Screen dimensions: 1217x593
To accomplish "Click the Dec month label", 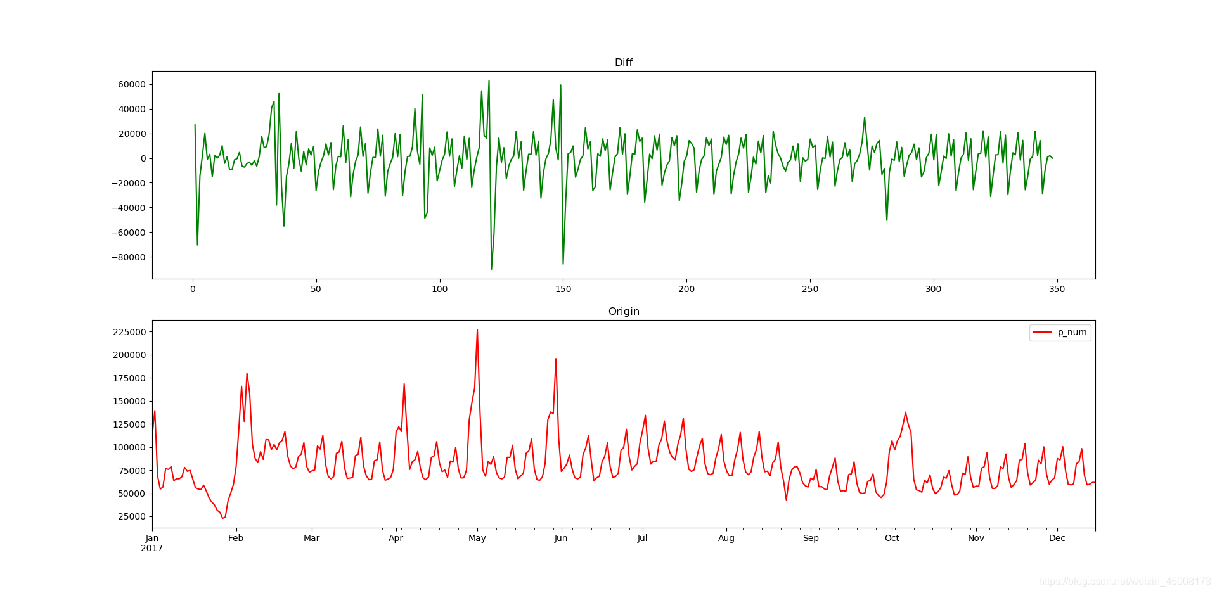I will [x=1057, y=538].
